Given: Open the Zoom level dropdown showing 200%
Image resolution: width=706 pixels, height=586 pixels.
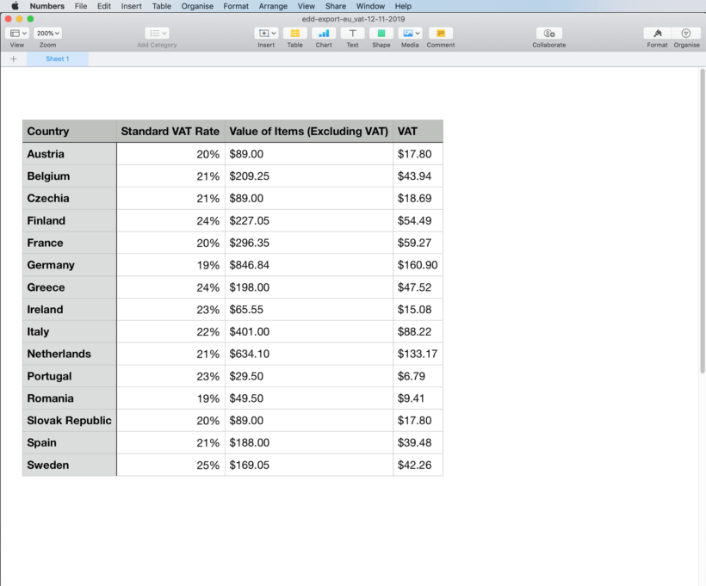Looking at the screenshot, I should [47, 33].
